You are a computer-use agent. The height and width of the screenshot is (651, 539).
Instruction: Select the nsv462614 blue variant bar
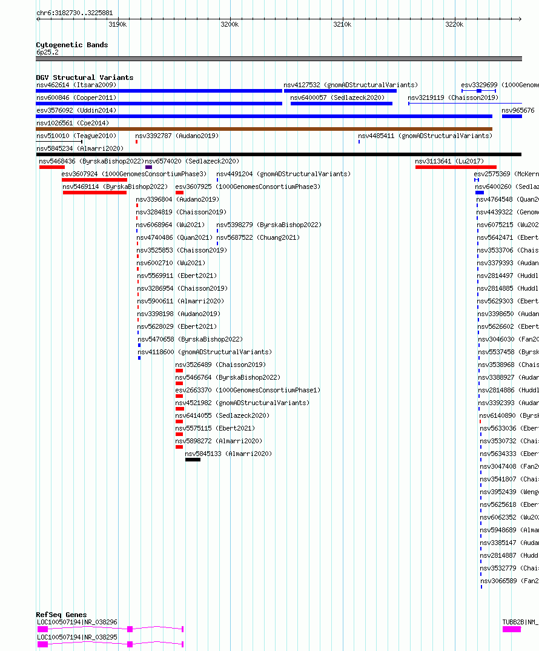pos(159,91)
